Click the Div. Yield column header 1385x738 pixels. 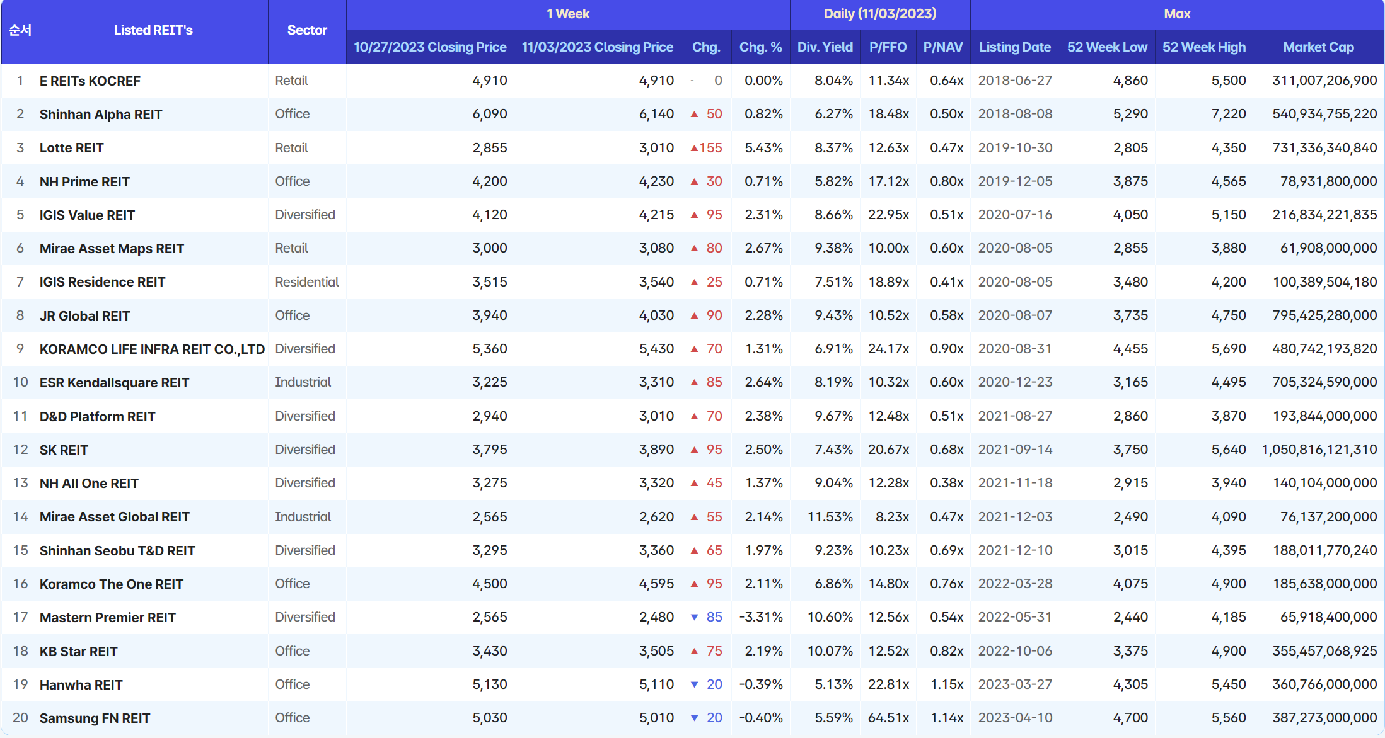coord(825,47)
